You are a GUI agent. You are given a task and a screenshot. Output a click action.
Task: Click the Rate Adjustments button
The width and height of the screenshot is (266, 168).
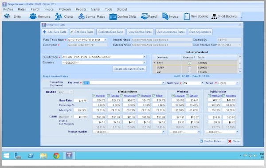coord(200,32)
